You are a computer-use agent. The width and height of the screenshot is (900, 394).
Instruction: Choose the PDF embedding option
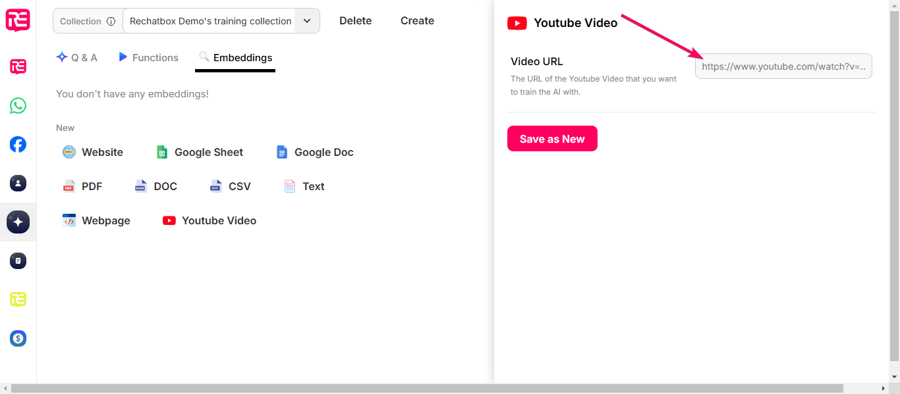83,187
